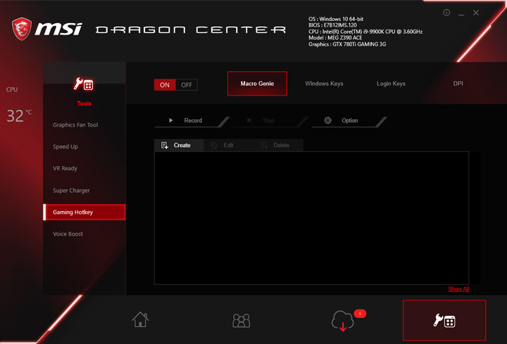
Task: Select VR Ready in sidebar
Action: pyautogui.click(x=65, y=168)
